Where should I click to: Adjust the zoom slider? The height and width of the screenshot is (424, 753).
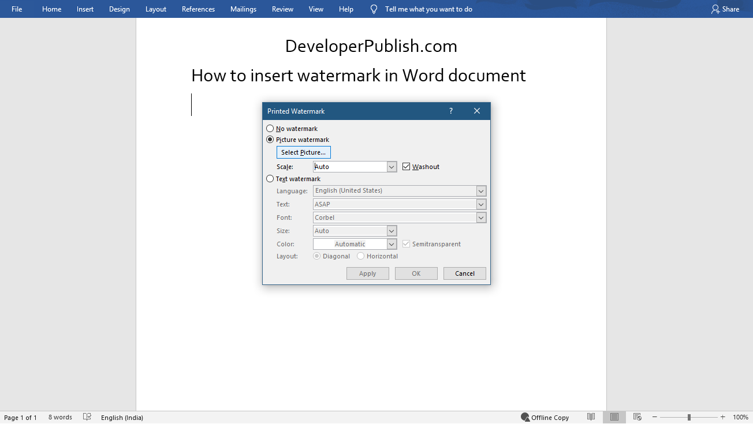coord(688,417)
